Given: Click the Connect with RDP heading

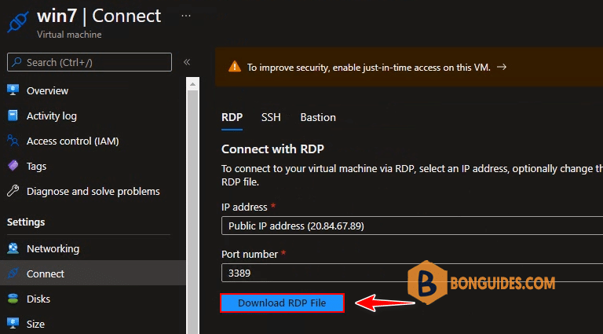Looking at the screenshot, I should [272, 149].
